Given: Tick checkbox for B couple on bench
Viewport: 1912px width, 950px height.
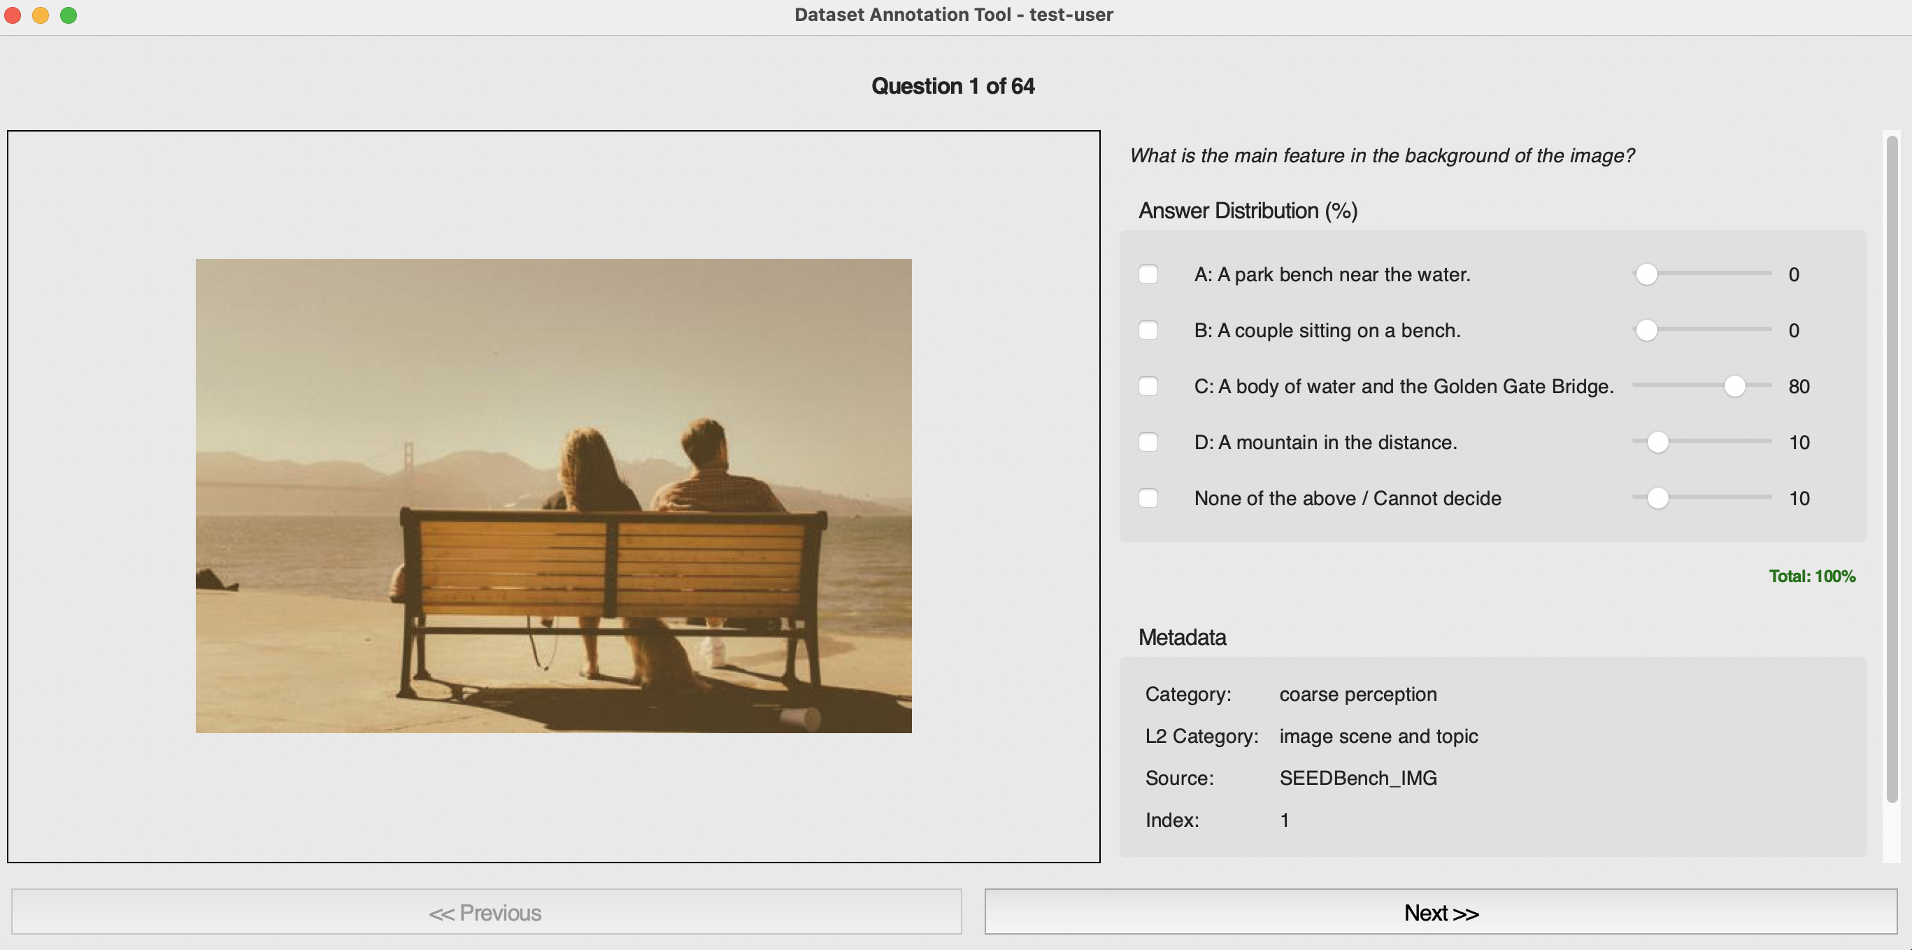Looking at the screenshot, I should coord(1148,330).
